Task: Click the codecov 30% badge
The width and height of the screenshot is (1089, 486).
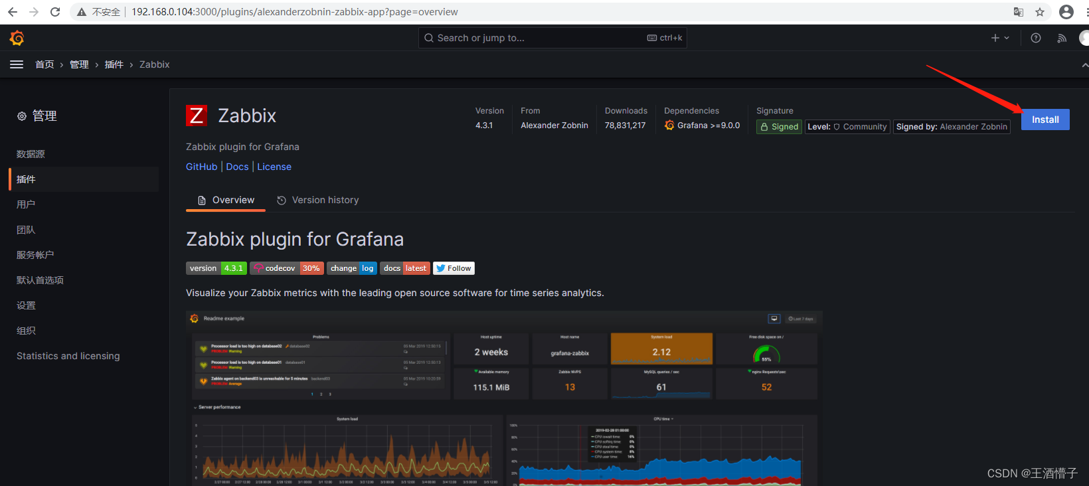Action: 287,268
